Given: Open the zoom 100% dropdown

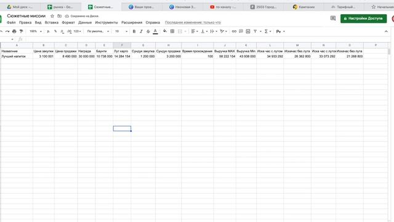Looking at the screenshot, I should tap(36, 31).
